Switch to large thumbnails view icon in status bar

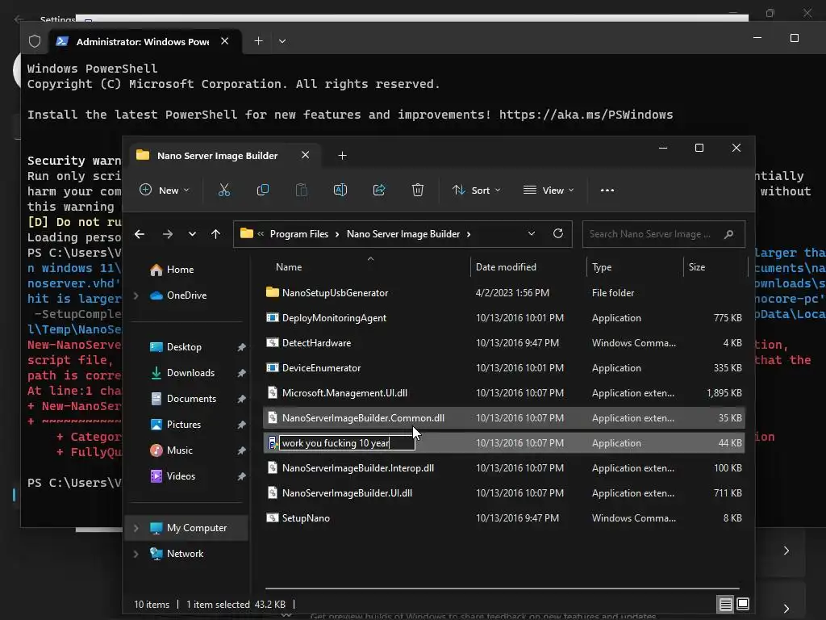tap(743, 604)
